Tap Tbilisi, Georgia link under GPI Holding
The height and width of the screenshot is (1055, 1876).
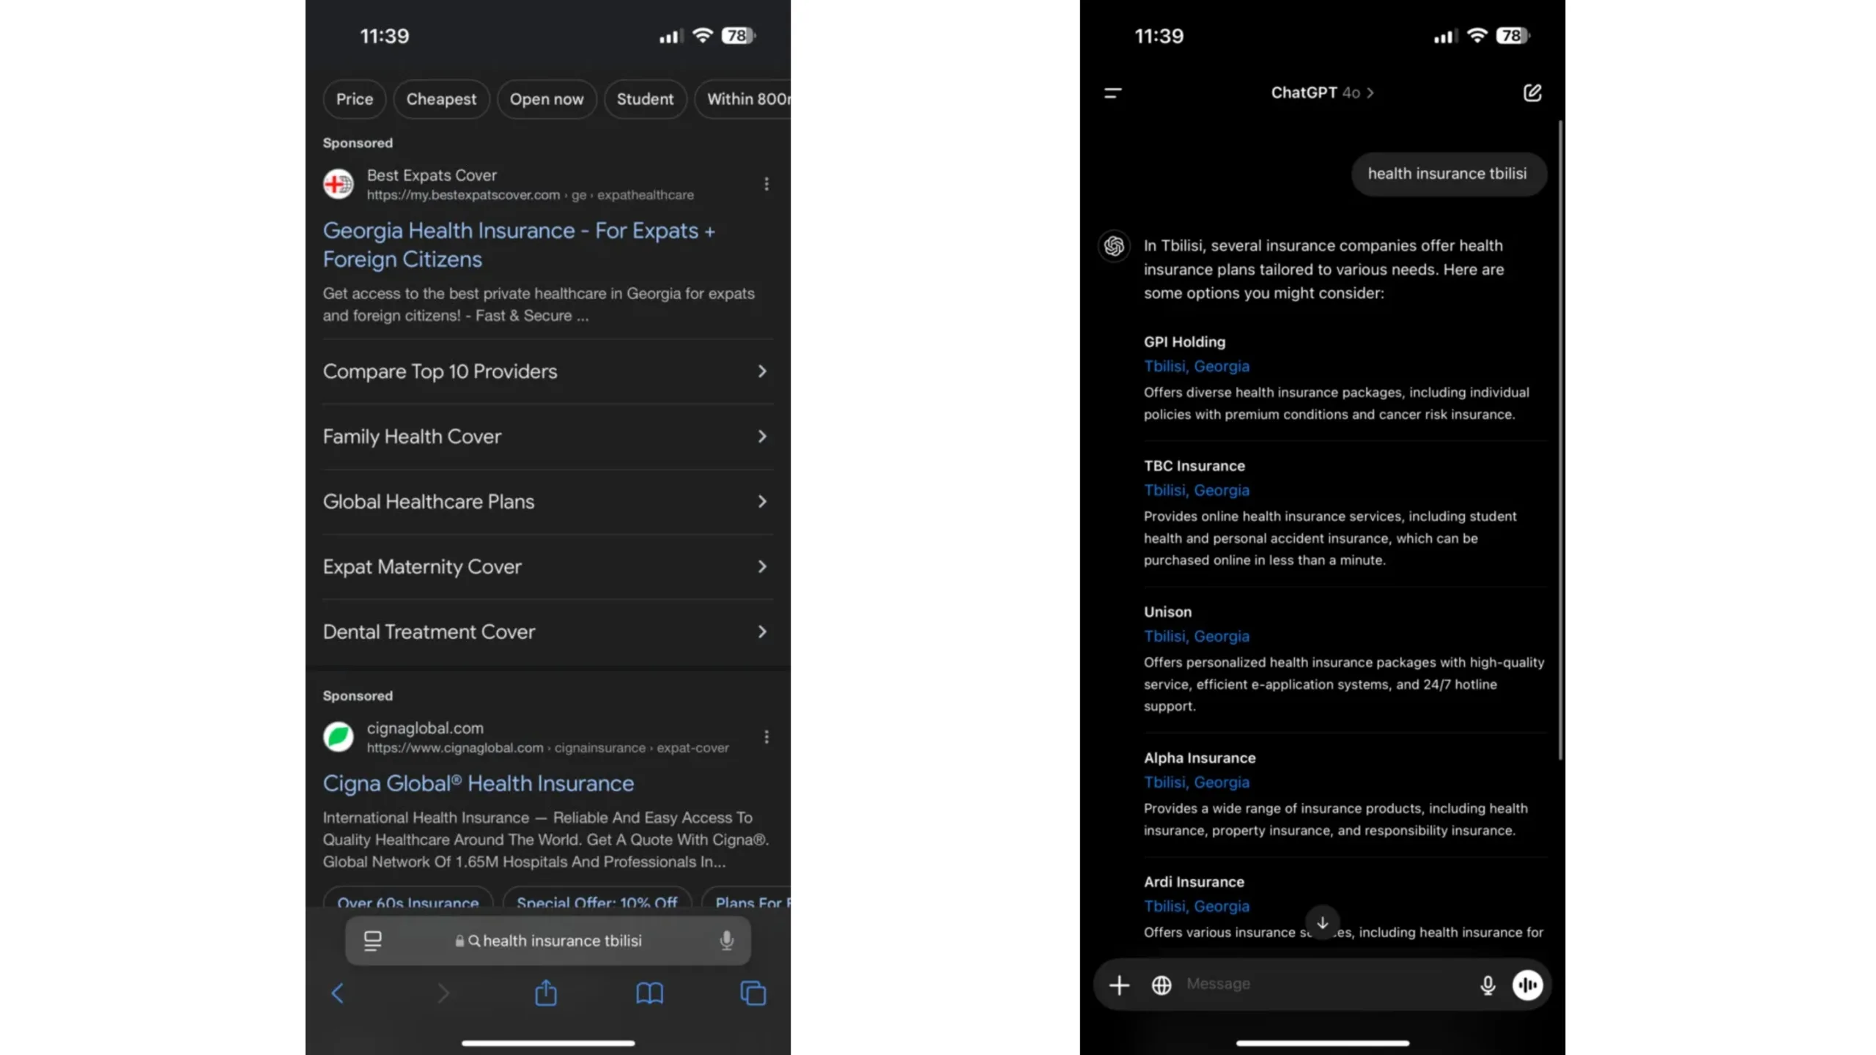(1197, 366)
